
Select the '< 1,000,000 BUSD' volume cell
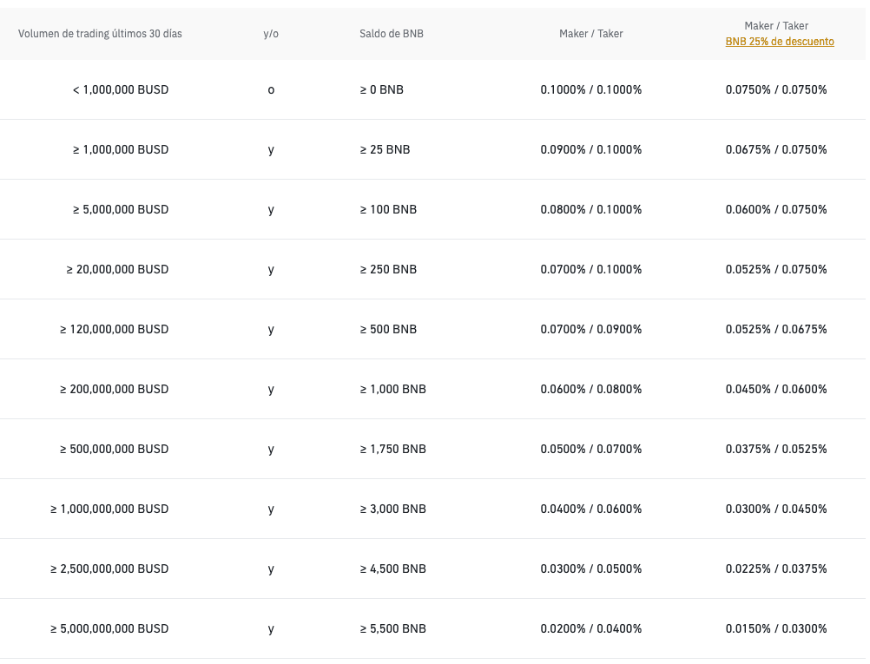coord(121,90)
